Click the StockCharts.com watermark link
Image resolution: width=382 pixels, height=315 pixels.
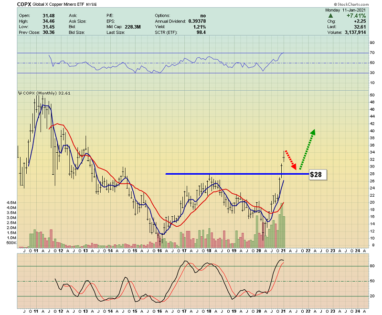[359, 3]
